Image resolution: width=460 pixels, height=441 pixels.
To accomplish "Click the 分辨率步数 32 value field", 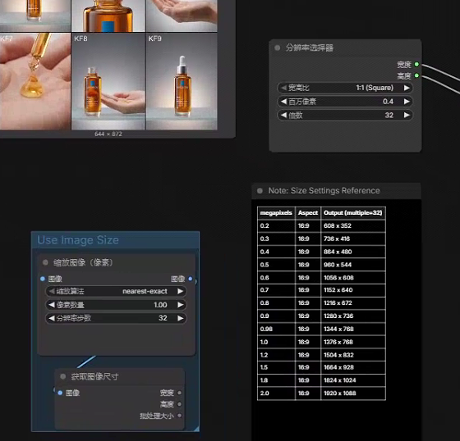I will point(116,318).
